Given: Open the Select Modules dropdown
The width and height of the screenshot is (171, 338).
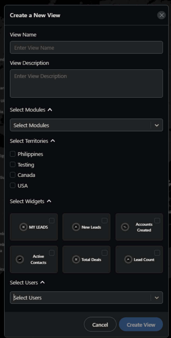Looking at the screenshot, I should (x=157, y=125).
